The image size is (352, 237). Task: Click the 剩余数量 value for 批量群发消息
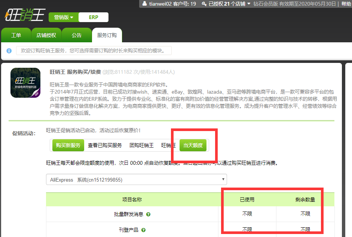point(305,214)
